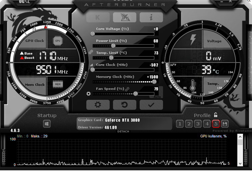The width and height of the screenshot is (252, 172).
Task: Toggle the link icon between Power and Temp limit
Action: coord(91,52)
